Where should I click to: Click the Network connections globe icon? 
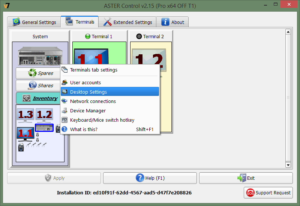(64, 101)
